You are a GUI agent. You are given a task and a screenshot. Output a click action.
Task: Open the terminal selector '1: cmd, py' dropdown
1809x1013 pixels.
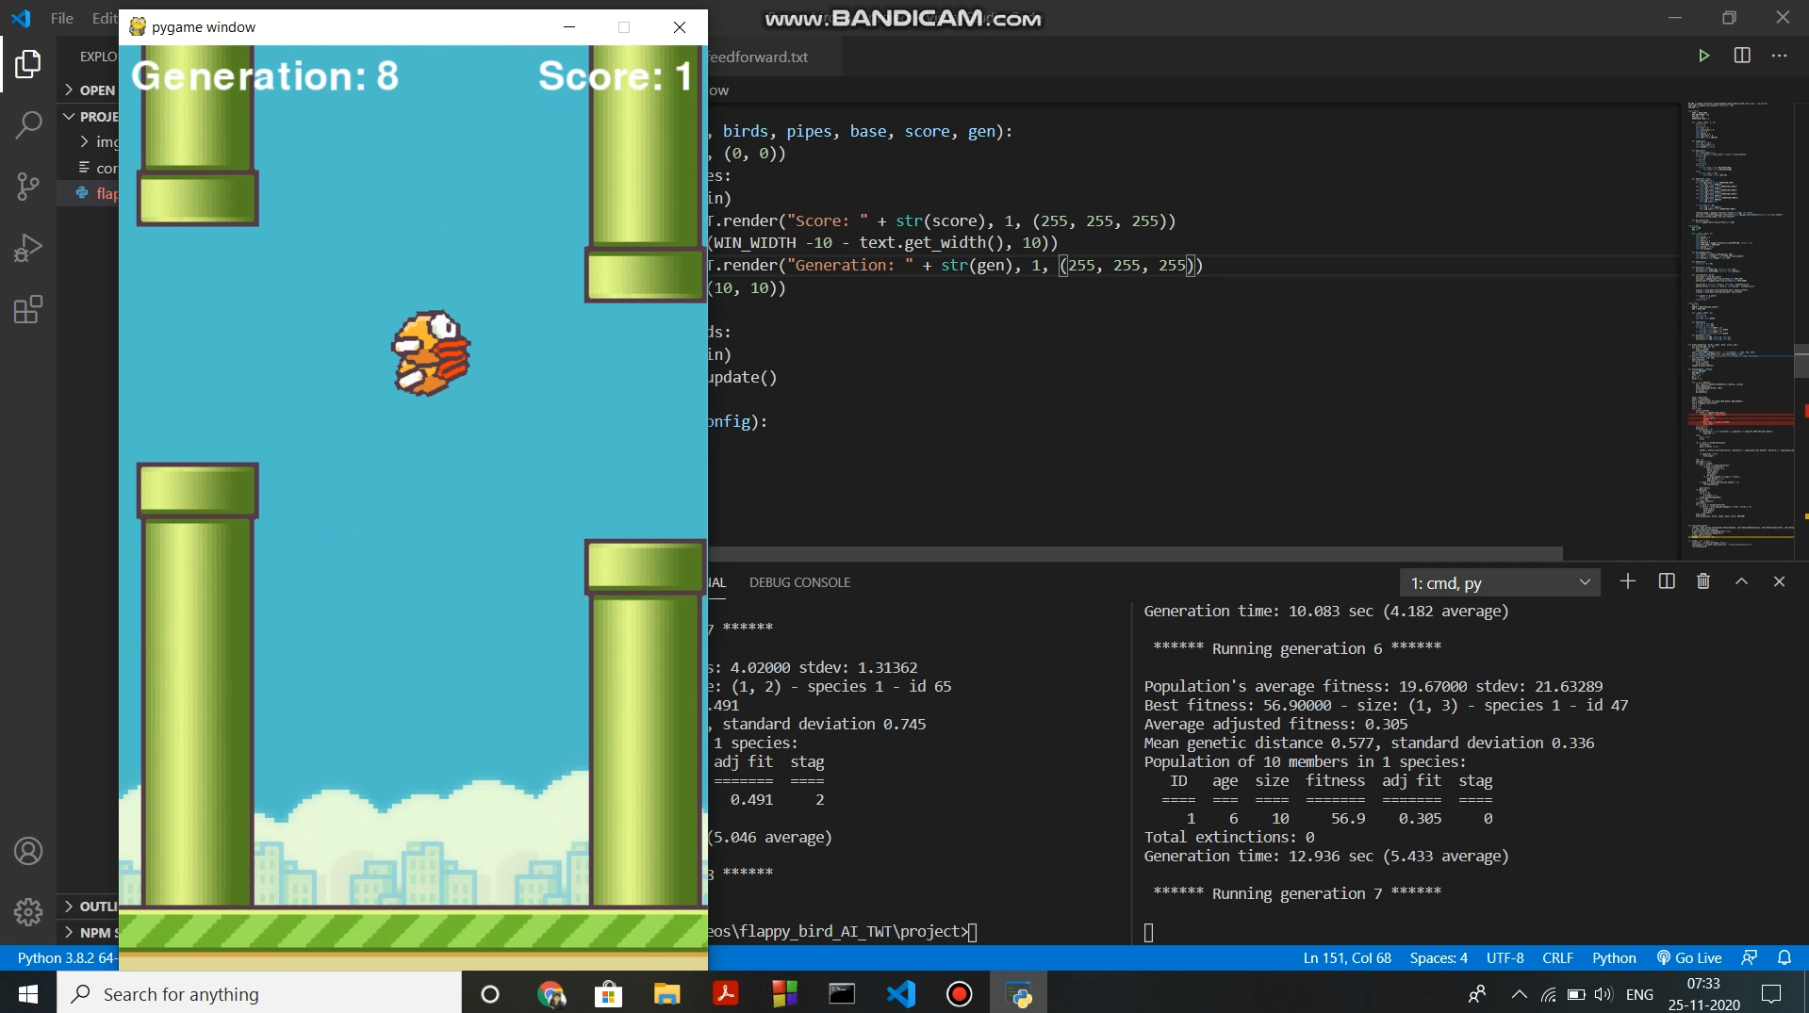[x=1500, y=582]
